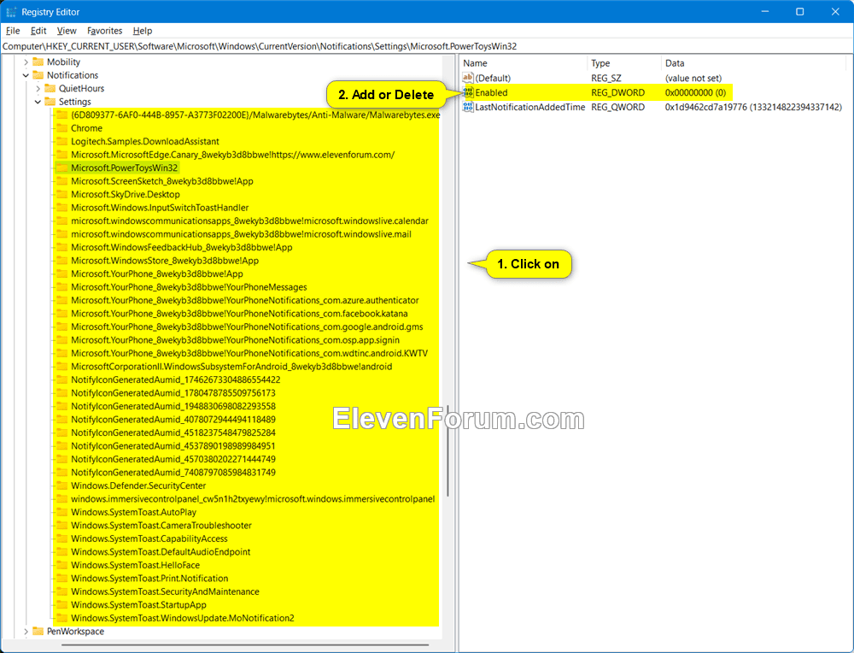Select the microsoft.windows.immersivecontrolpanel key
The height and width of the screenshot is (653, 854).
coord(253,499)
